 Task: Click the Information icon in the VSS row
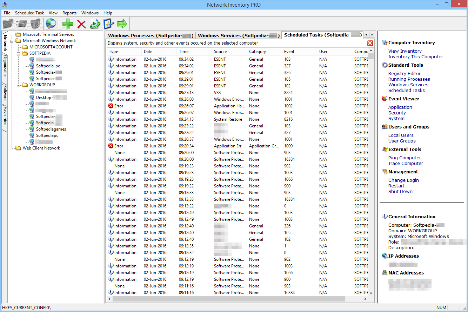tap(111, 92)
